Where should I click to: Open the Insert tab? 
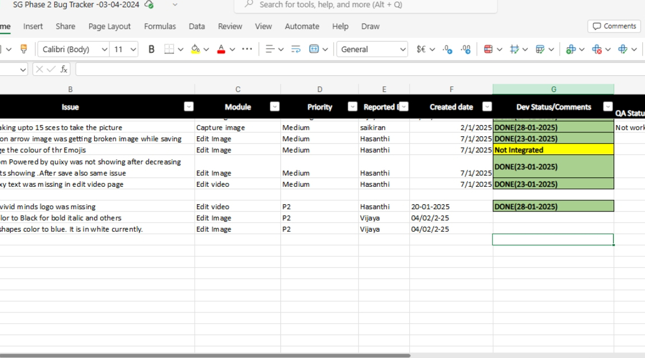(33, 26)
